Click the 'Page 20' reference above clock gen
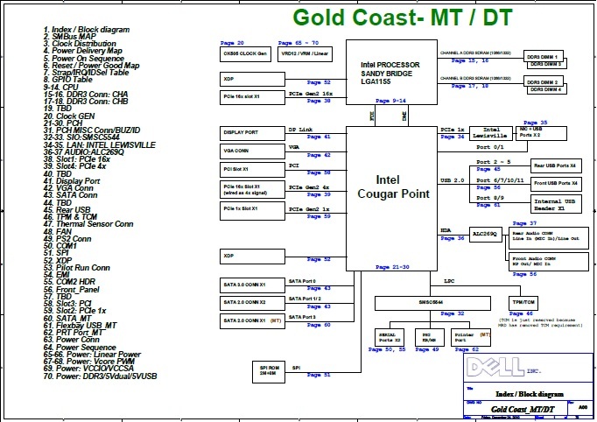This screenshot has height=422, width=597. [x=232, y=43]
